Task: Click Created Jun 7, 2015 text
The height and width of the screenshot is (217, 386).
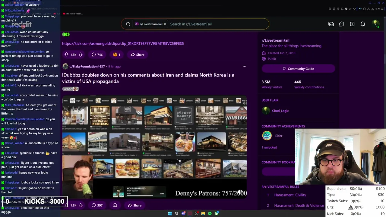Action: click(x=282, y=53)
